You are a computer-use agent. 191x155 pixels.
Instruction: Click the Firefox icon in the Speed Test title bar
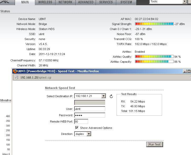coord(15,71)
